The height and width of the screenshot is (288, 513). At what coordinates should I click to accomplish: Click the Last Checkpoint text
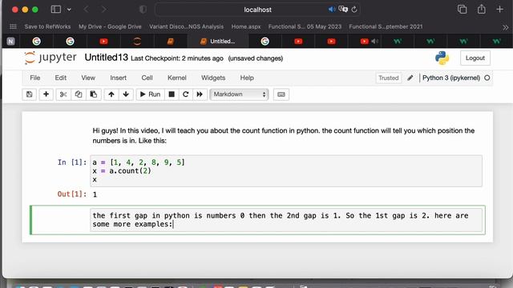pos(177,58)
